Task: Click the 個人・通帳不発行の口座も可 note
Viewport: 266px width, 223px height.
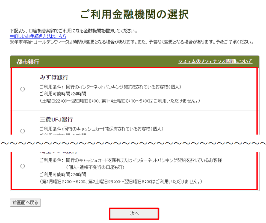Action: (95, 167)
